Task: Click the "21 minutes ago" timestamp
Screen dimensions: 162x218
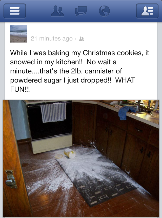Action: tap(52, 38)
